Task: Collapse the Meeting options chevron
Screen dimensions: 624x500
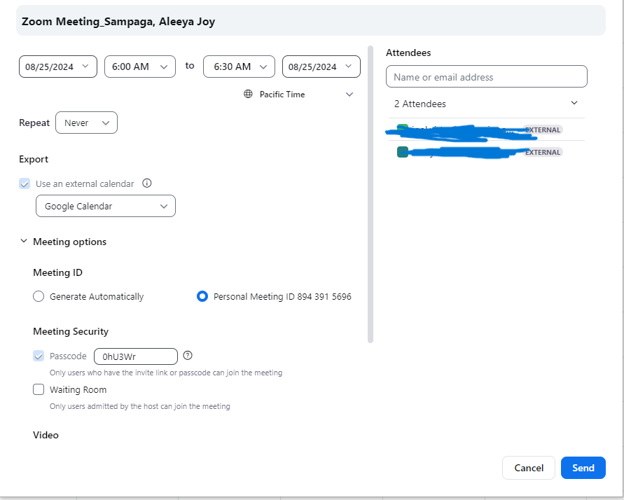Action: pyautogui.click(x=24, y=242)
